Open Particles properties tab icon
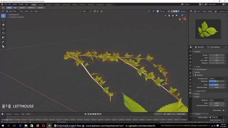Image resolution: width=228 pixels, height=128 pixels. tap(190, 93)
